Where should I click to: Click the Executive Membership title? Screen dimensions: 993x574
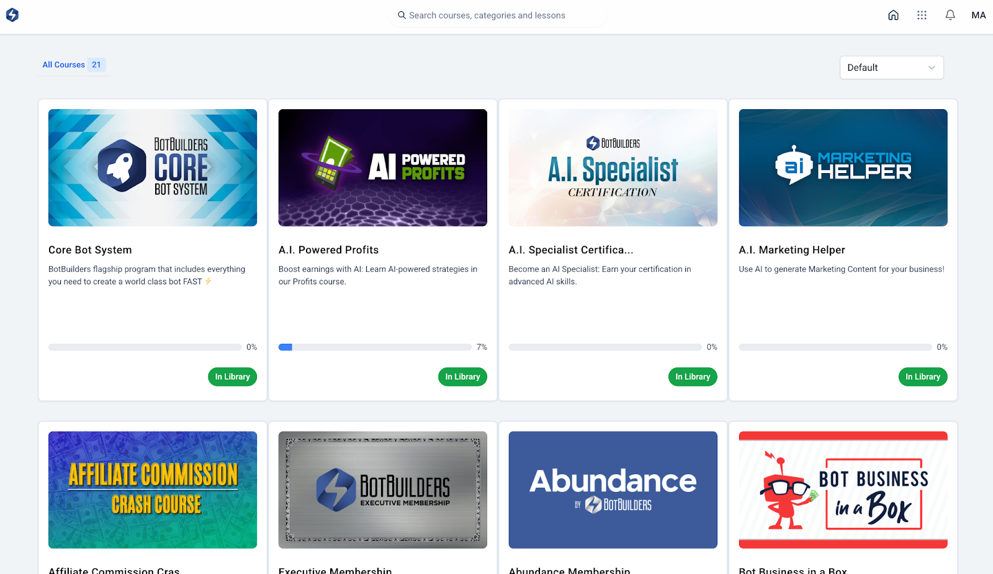335,570
